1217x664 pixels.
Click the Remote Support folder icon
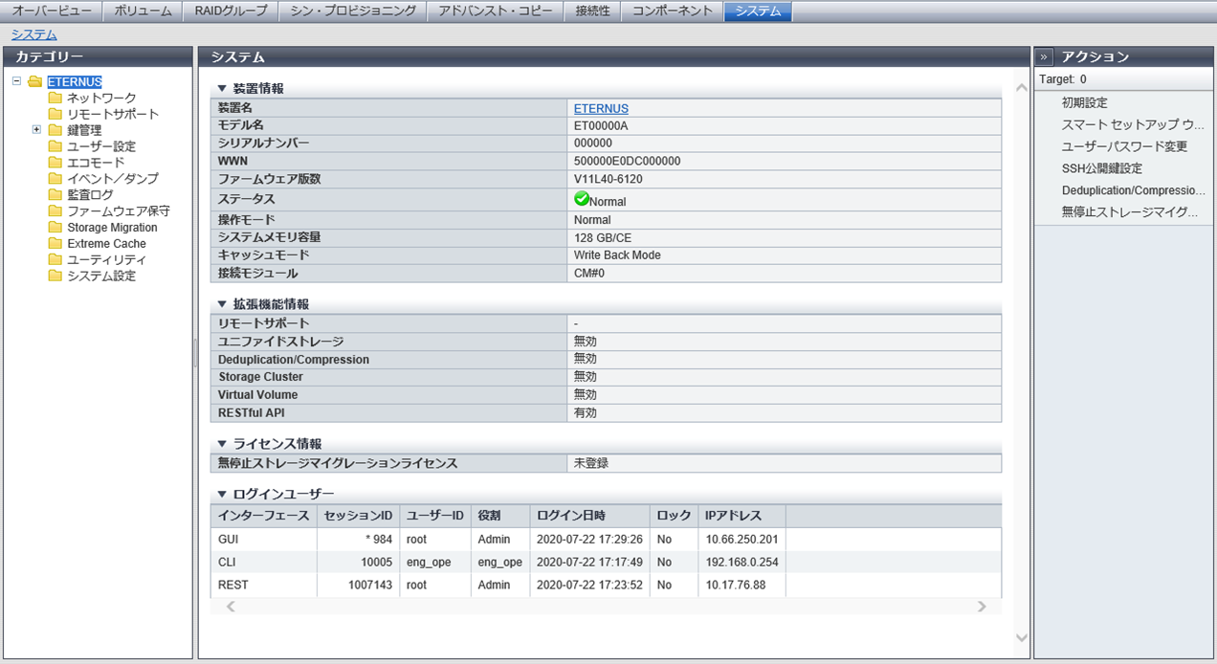[x=55, y=114]
